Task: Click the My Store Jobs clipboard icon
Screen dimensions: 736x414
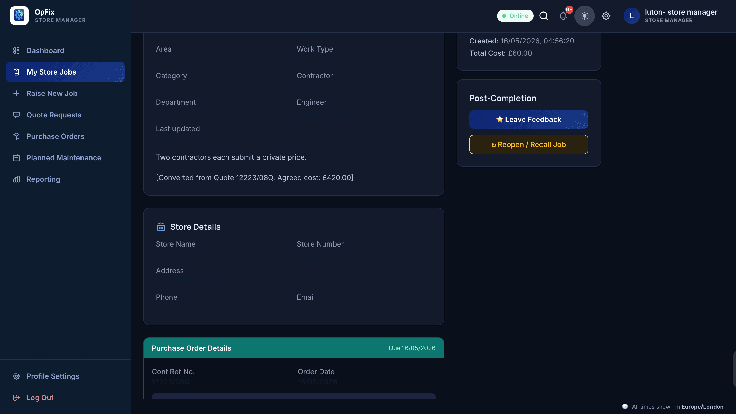Action: point(16,72)
